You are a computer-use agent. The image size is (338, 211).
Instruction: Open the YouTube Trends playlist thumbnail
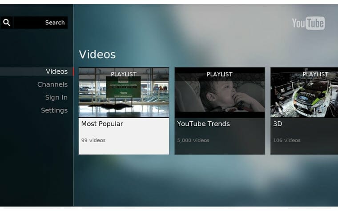pos(220,92)
